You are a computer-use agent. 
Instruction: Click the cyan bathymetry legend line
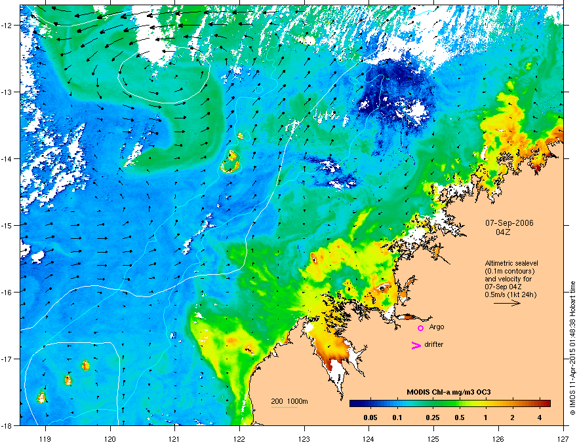click(284, 407)
